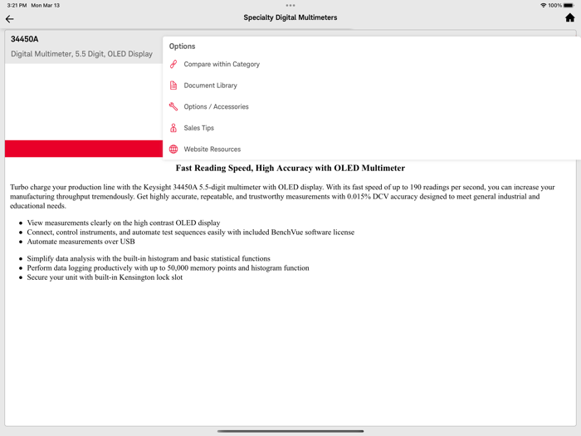This screenshot has width=581, height=436.
Task: Click the wrench icon beside Options / Accessories
Action: pos(173,107)
